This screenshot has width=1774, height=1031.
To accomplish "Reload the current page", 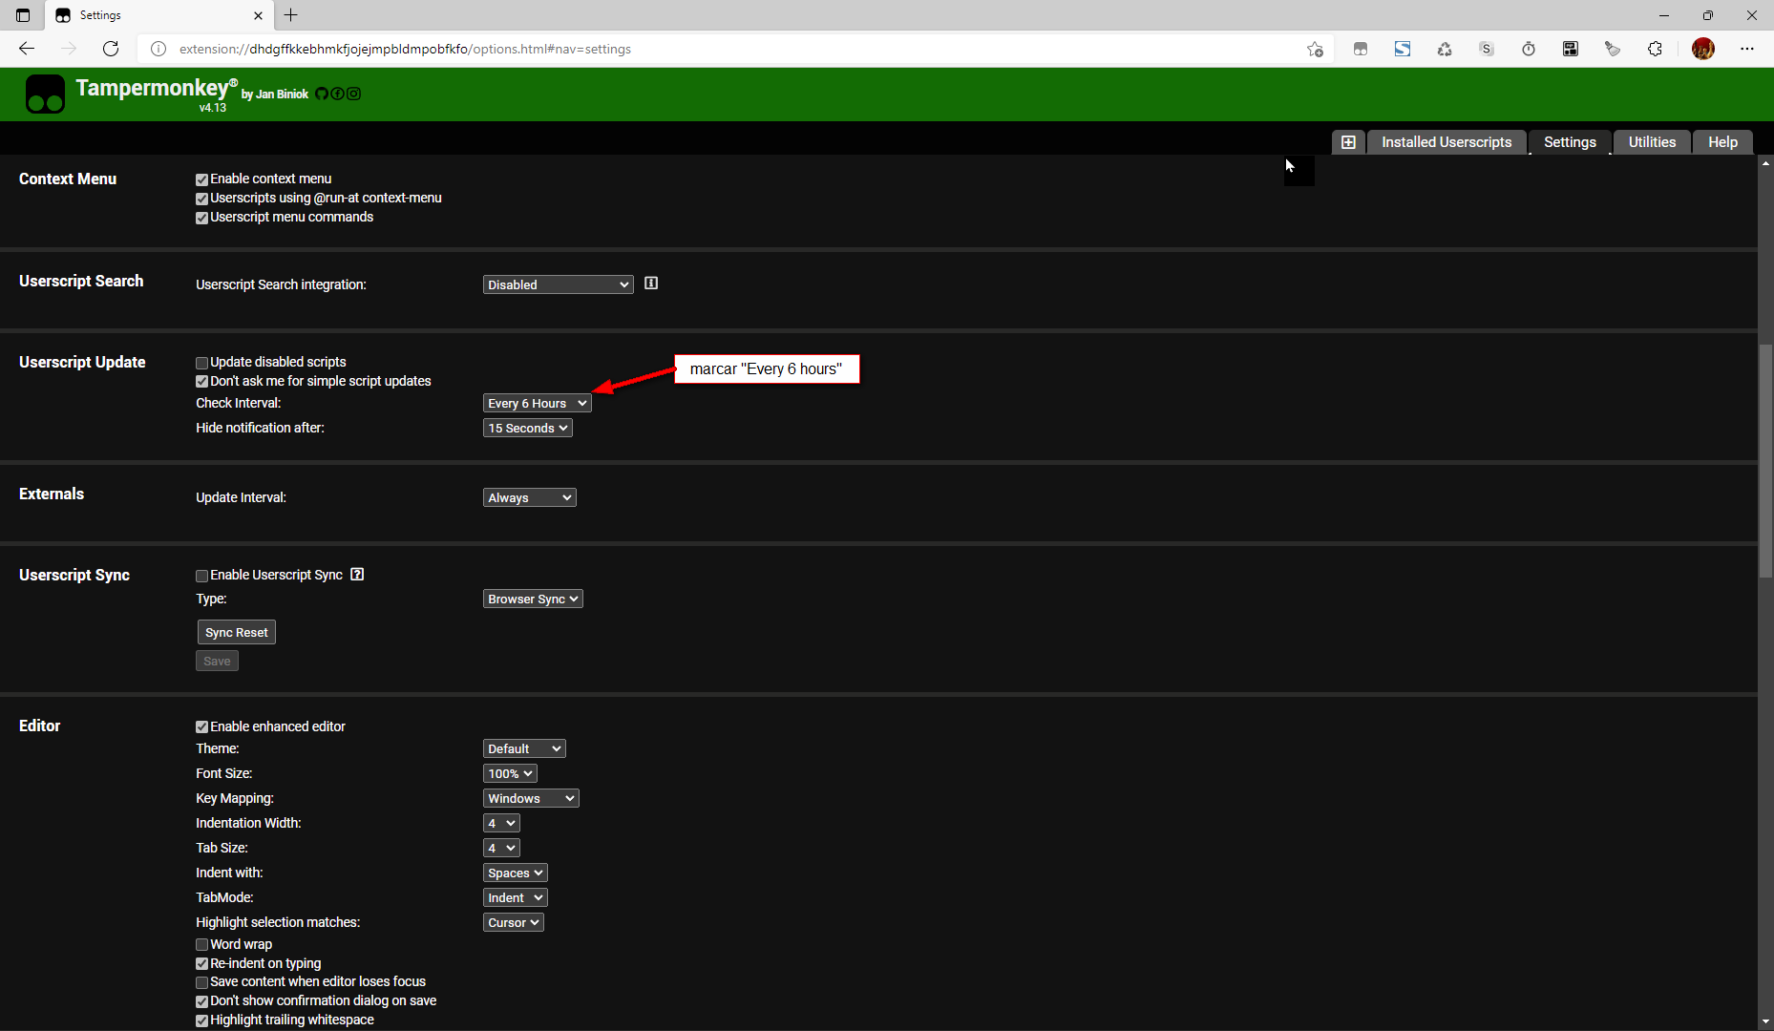I will point(111,49).
